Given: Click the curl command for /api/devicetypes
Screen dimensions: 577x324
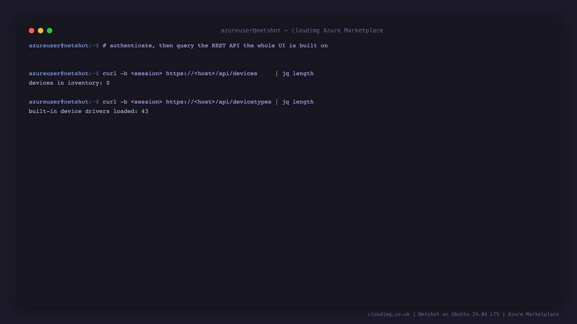Looking at the screenshot, I should (x=208, y=102).
